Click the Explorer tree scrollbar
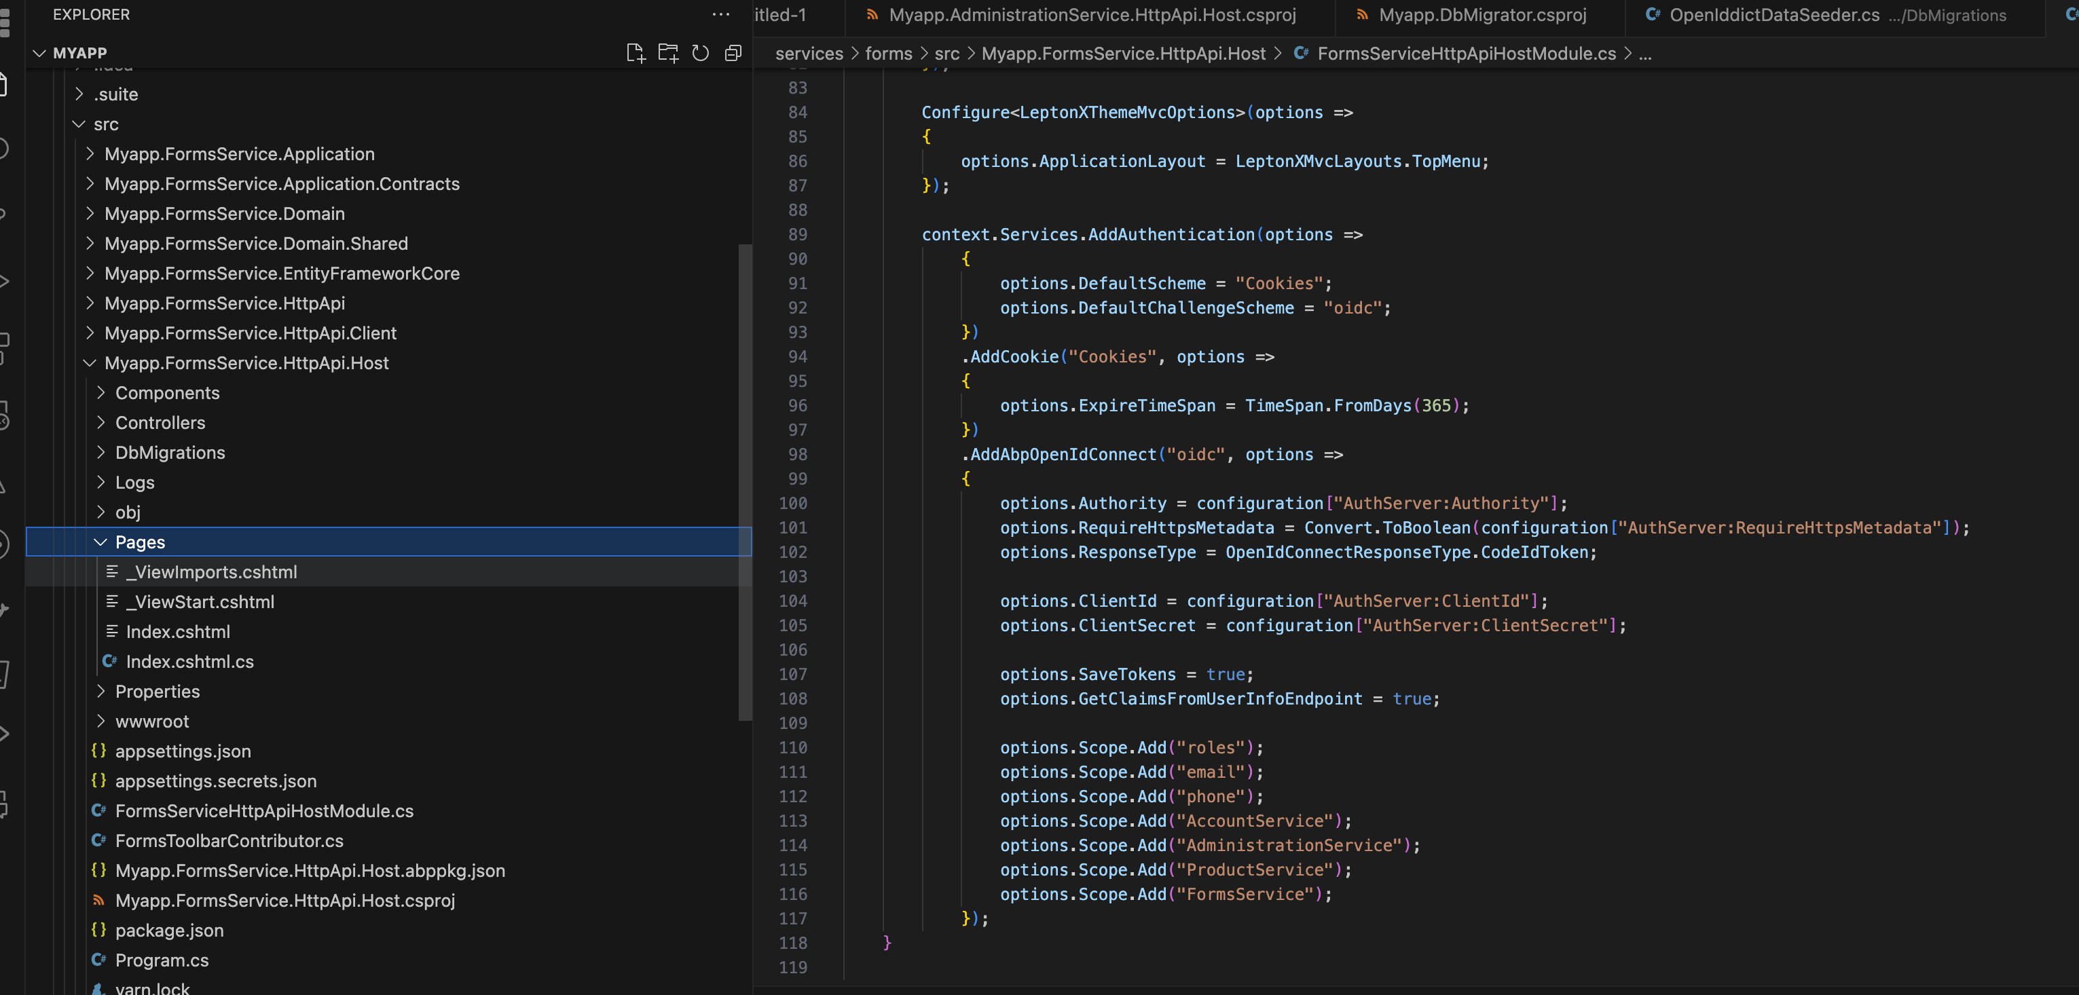 pyautogui.click(x=745, y=482)
